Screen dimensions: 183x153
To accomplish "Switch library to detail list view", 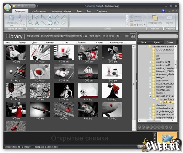I will point(127,36).
